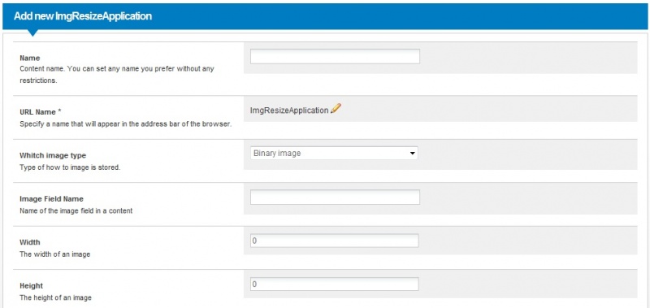Screen dimensions: 650x308
Task: Click the pencil icon beside ImgResizeApplication
Action: coord(336,109)
